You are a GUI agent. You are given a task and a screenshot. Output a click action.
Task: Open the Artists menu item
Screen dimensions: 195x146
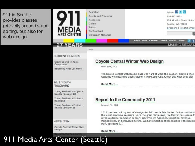(x=92, y=28)
